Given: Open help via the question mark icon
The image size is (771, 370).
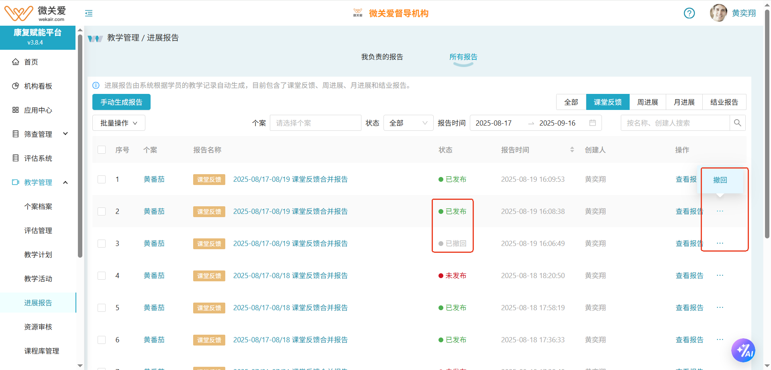Looking at the screenshot, I should click(x=689, y=13).
